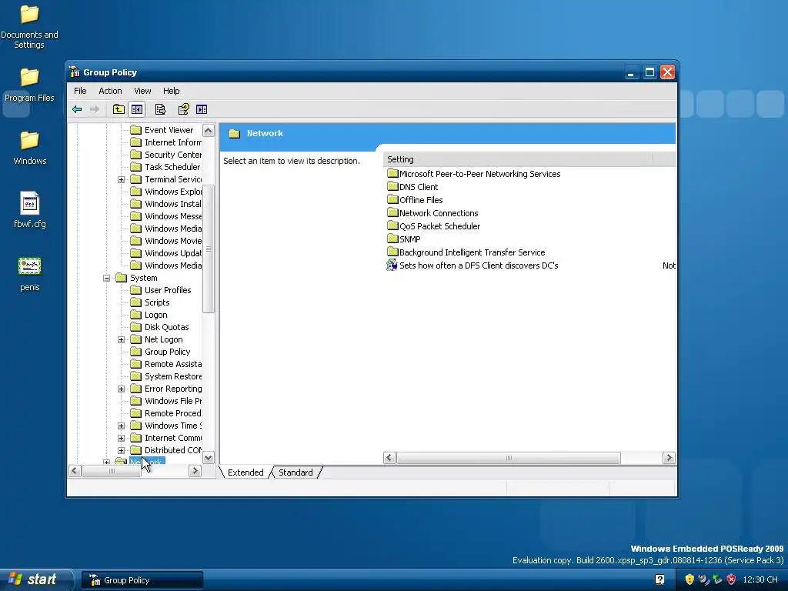
Task: Click the Group Policy title bar icon
Action: [75, 72]
